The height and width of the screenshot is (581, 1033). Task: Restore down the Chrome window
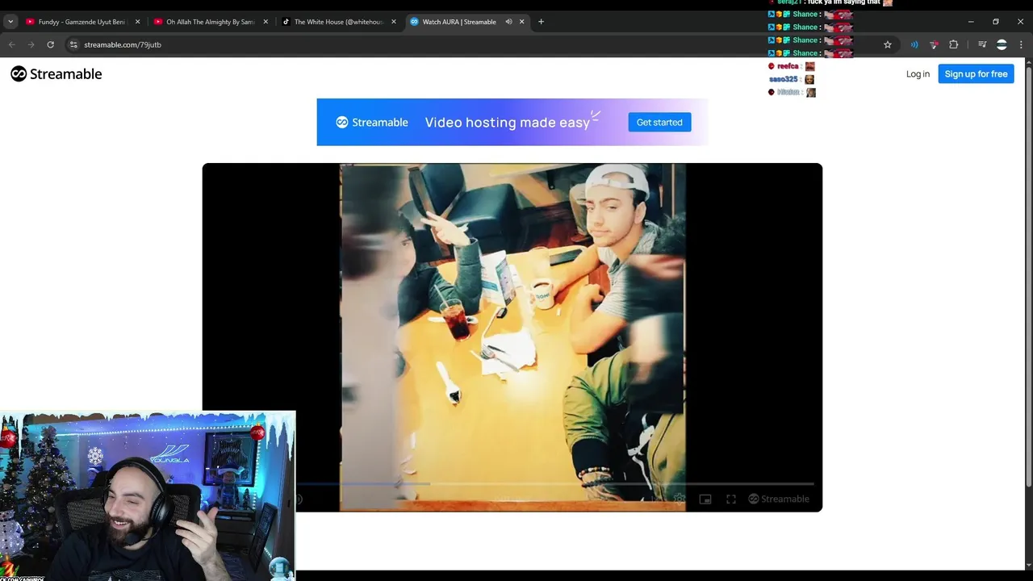click(996, 22)
